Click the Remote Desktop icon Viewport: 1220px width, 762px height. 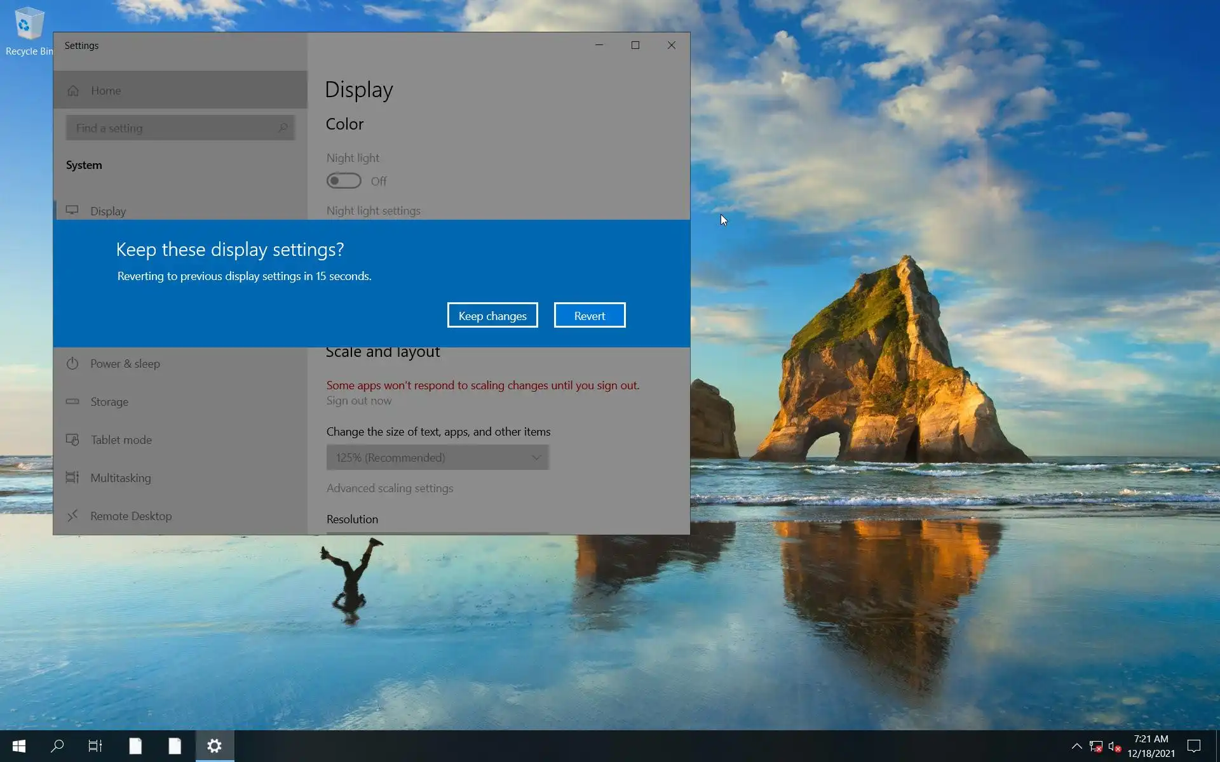tap(72, 516)
